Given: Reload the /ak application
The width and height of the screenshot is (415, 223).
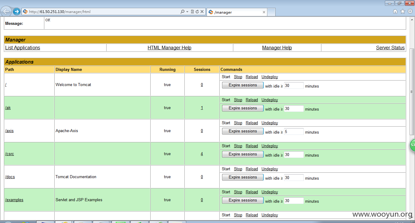Looking at the screenshot, I should click(x=252, y=100).
